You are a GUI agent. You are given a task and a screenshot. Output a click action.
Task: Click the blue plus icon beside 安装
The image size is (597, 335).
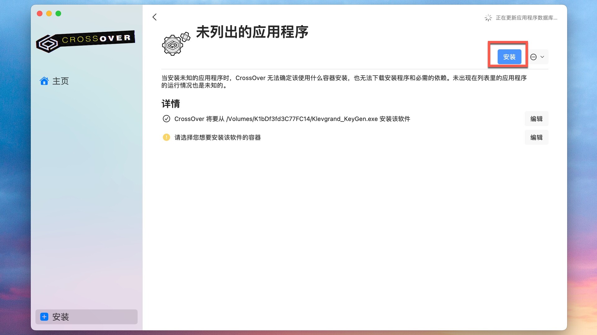[x=44, y=317]
